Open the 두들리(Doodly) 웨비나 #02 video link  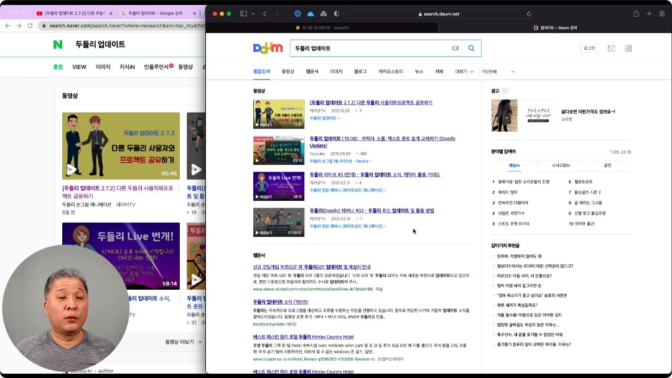coord(371,211)
